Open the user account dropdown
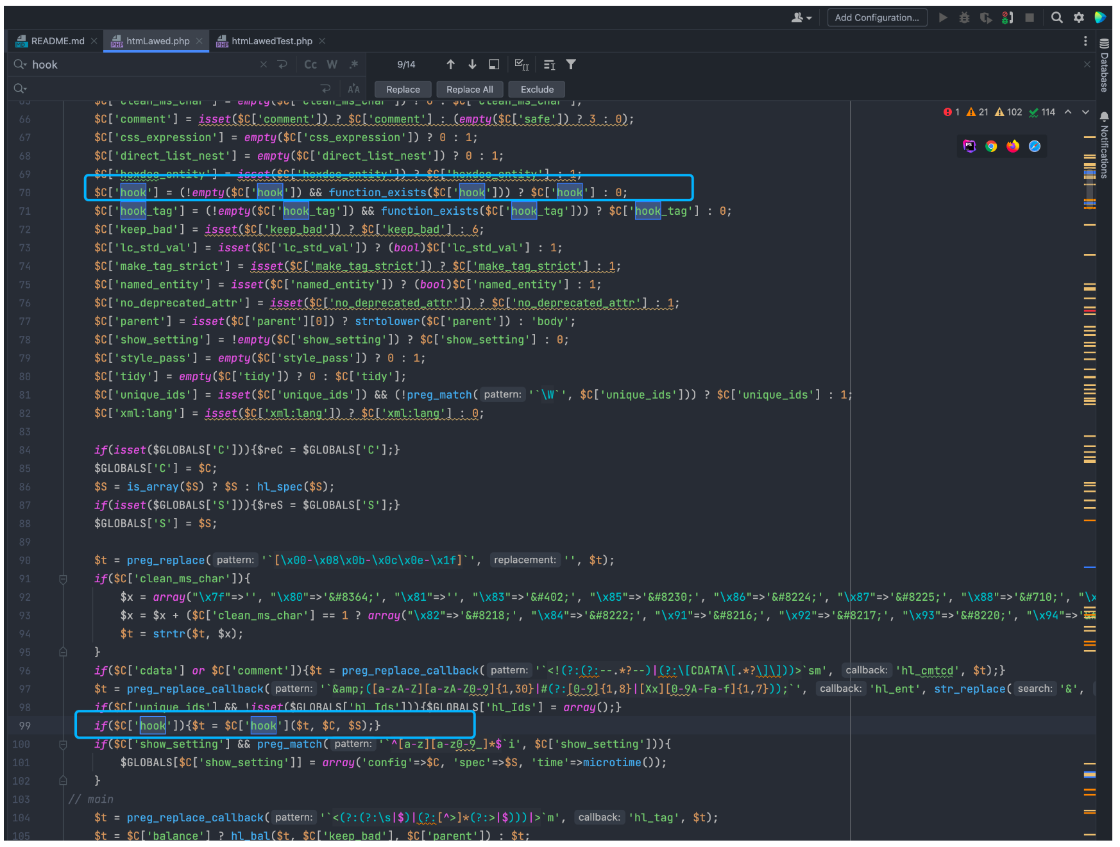 point(801,18)
